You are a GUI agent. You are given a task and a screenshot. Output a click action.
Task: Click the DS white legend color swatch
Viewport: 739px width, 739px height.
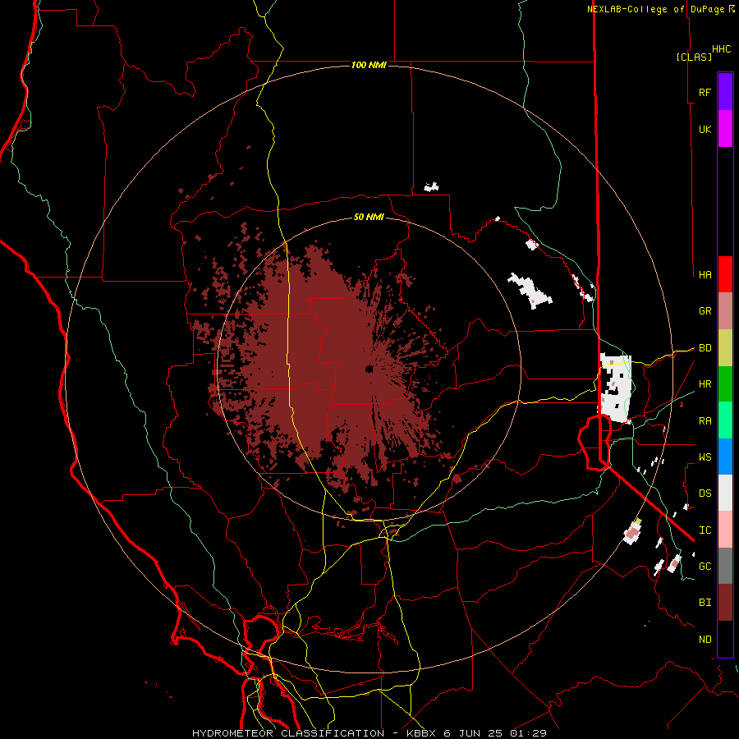[x=725, y=493]
